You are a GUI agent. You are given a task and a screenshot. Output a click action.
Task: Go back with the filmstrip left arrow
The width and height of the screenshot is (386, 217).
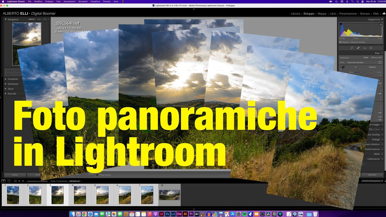pos(19,181)
